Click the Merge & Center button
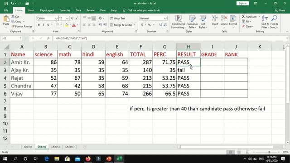The width and height of the screenshot is (290, 163). pyautogui.click(x=121, y=25)
